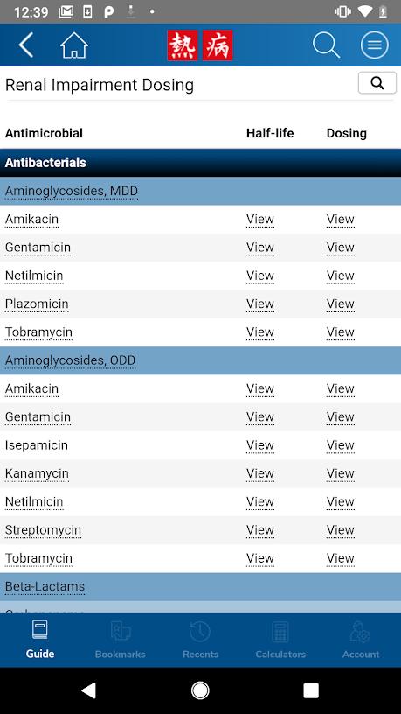This screenshot has width=401, height=714.
Task: Click the boxed search button beside title
Action: pos(377,83)
